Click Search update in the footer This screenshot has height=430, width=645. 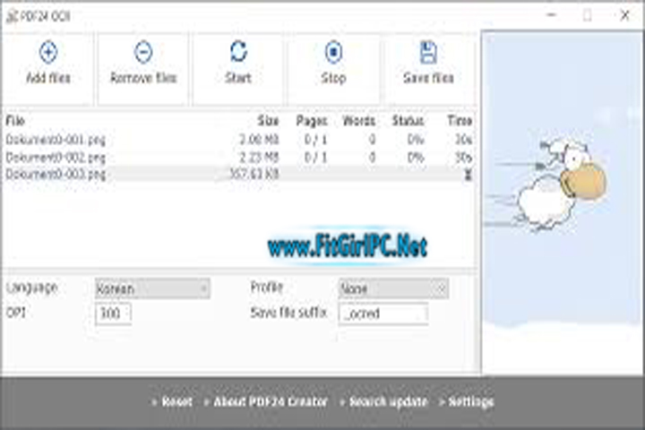[388, 402]
